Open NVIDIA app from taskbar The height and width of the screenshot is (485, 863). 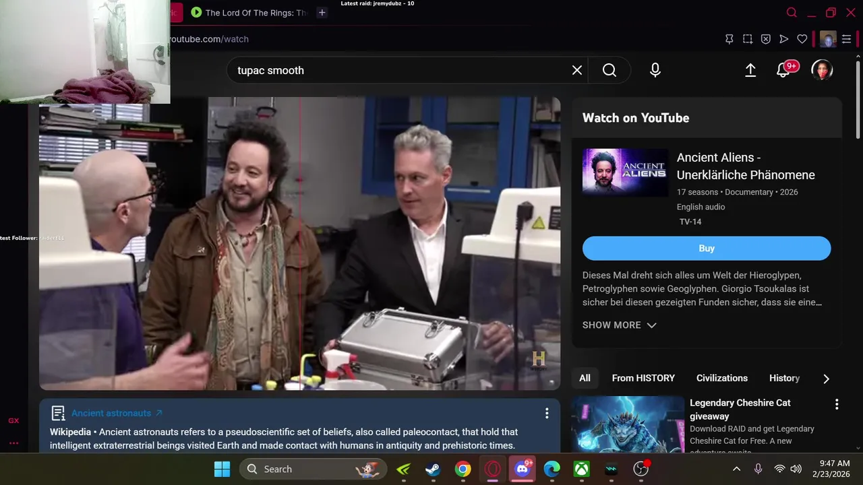(x=403, y=469)
